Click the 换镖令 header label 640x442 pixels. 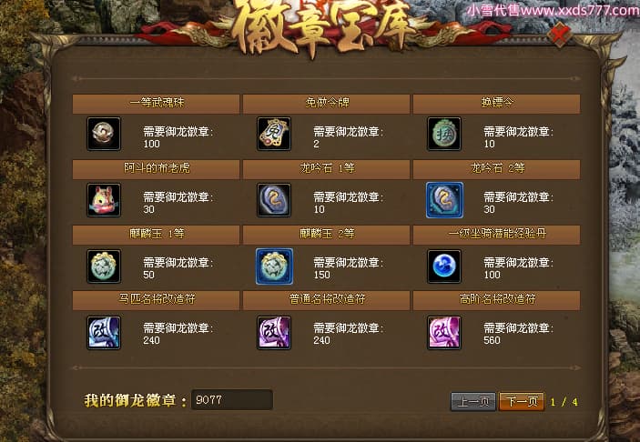coord(497,103)
